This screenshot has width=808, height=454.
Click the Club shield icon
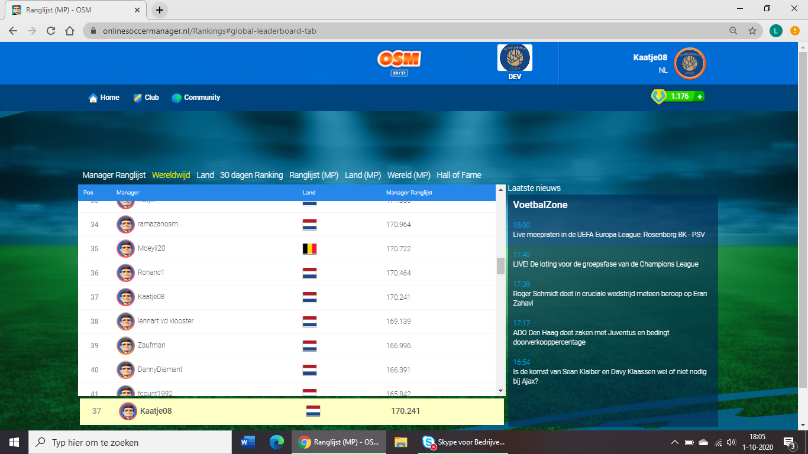(x=137, y=98)
